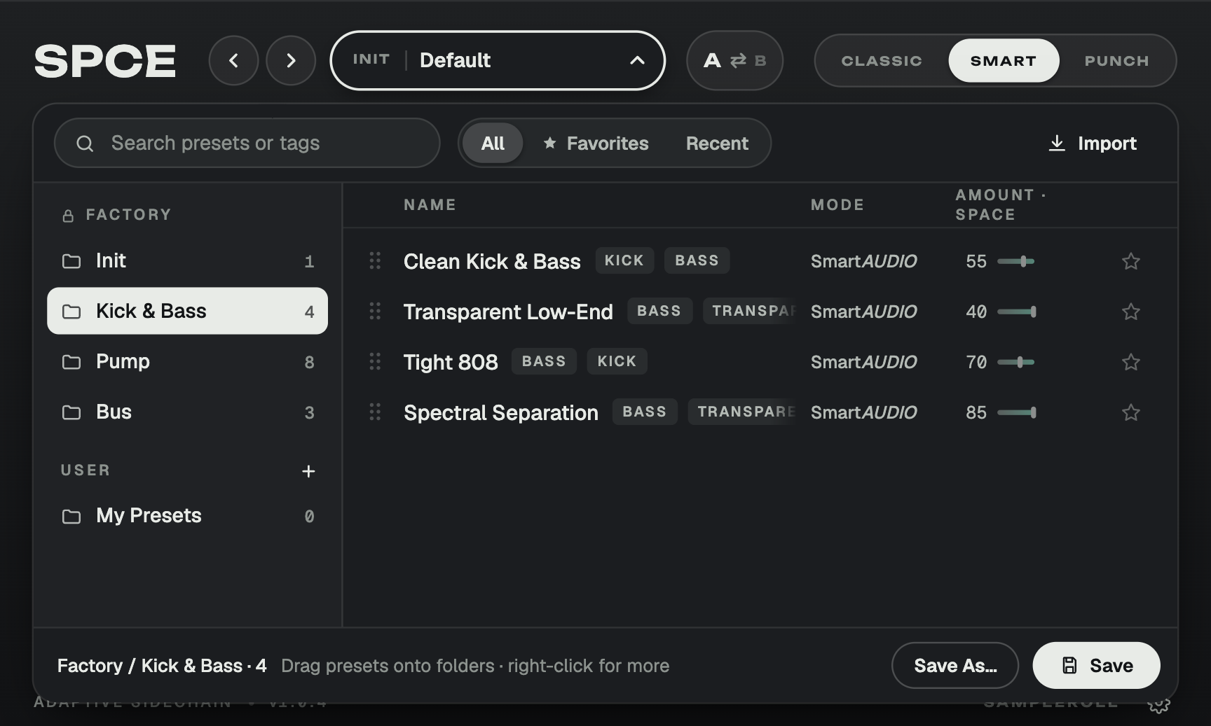Screen dimensions: 1211x726
Task: Click Spectral Separation's drag handle
Action: pyautogui.click(x=375, y=412)
